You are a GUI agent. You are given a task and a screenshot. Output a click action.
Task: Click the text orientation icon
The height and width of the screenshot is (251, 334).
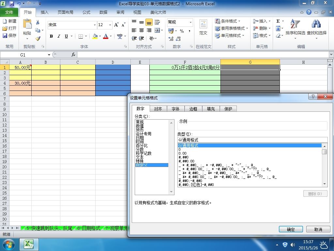pos(152,39)
